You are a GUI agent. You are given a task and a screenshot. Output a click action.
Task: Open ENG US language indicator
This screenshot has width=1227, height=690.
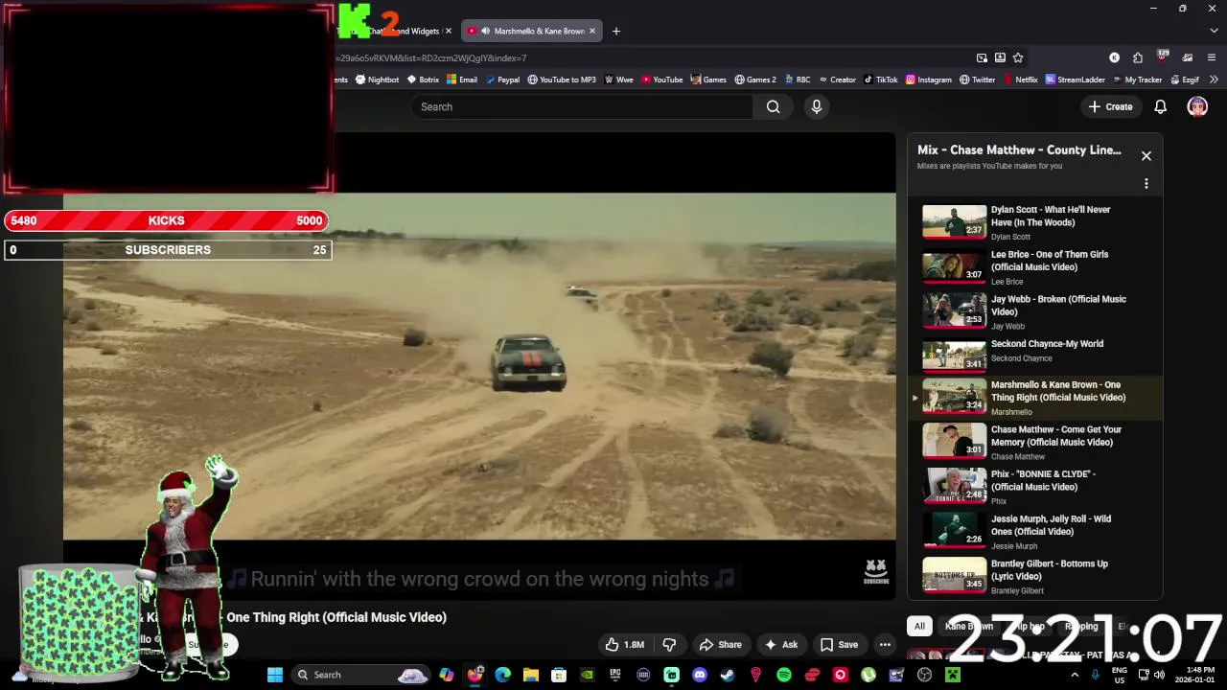tap(1120, 675)
